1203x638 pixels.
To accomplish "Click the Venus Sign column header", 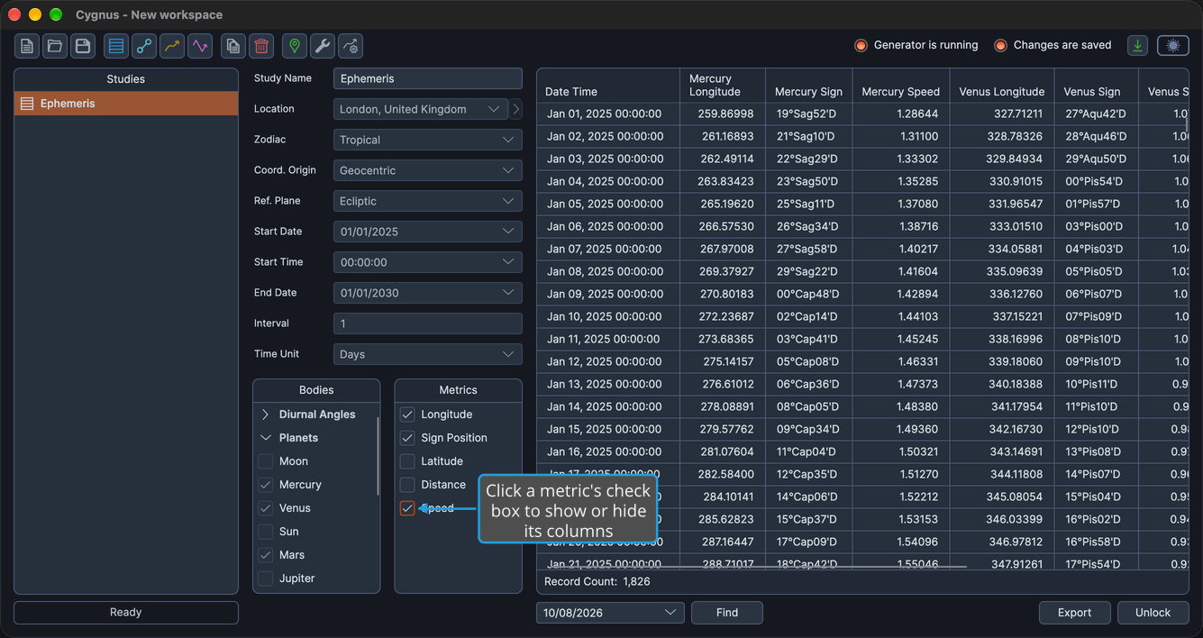I will point(1096,86).
